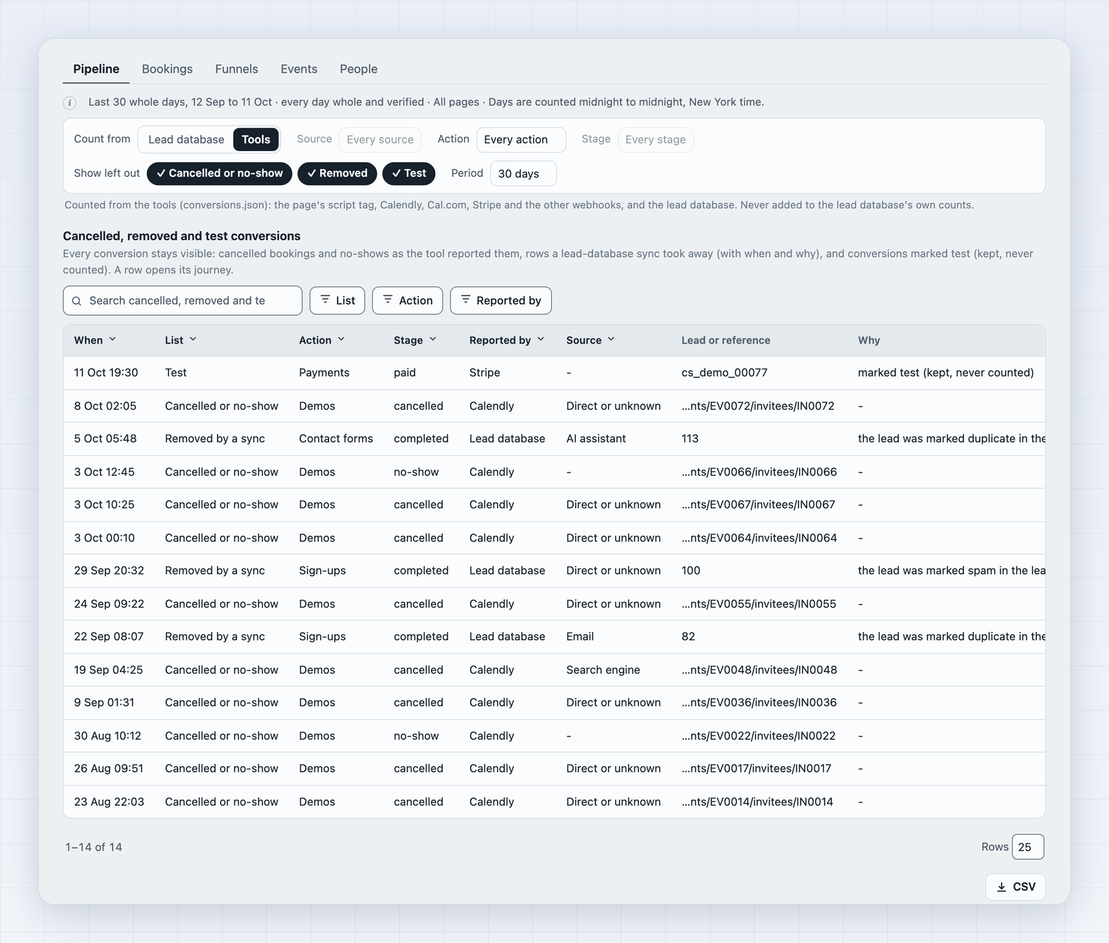Click the AI assistant source cell
The image size is (1109, 943).
click(x=596, y=439)
